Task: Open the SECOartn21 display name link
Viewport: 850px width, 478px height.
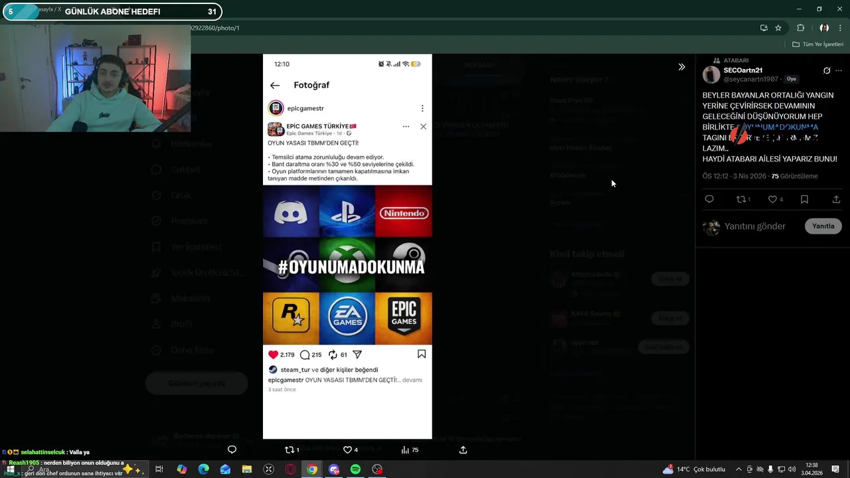Action: (742, 70)
